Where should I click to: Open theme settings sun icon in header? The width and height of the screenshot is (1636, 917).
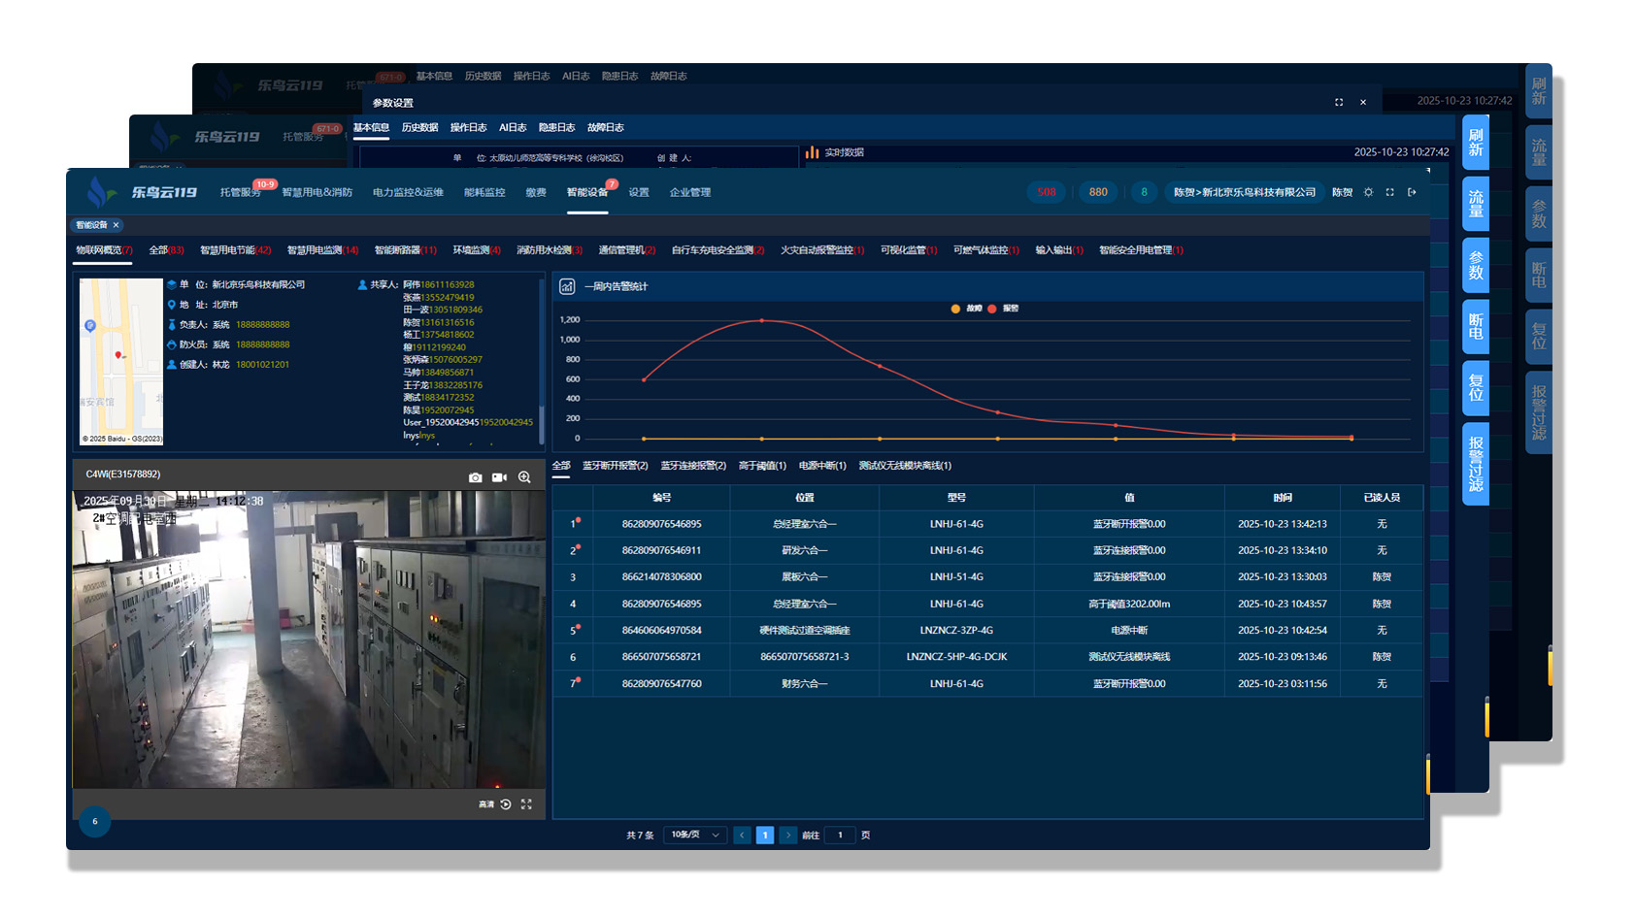1368,192
